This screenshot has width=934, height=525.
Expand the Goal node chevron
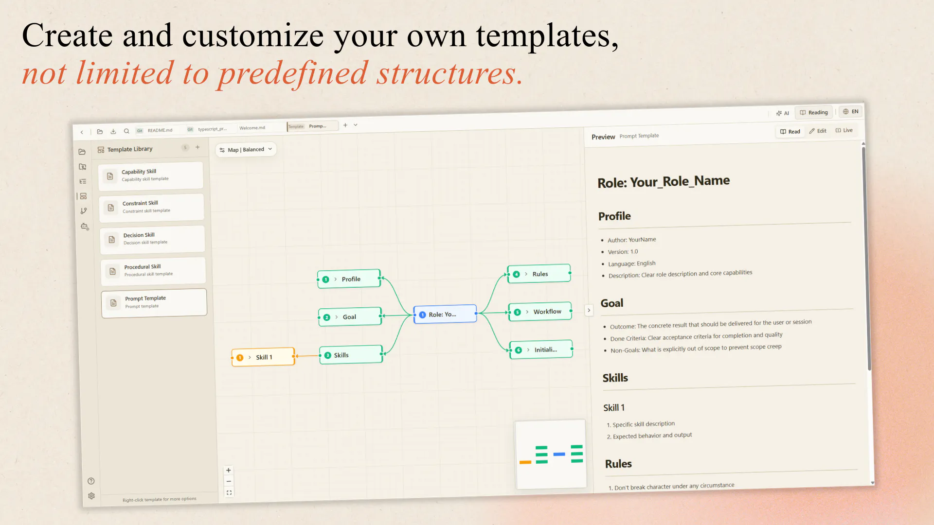coord(337,317)
